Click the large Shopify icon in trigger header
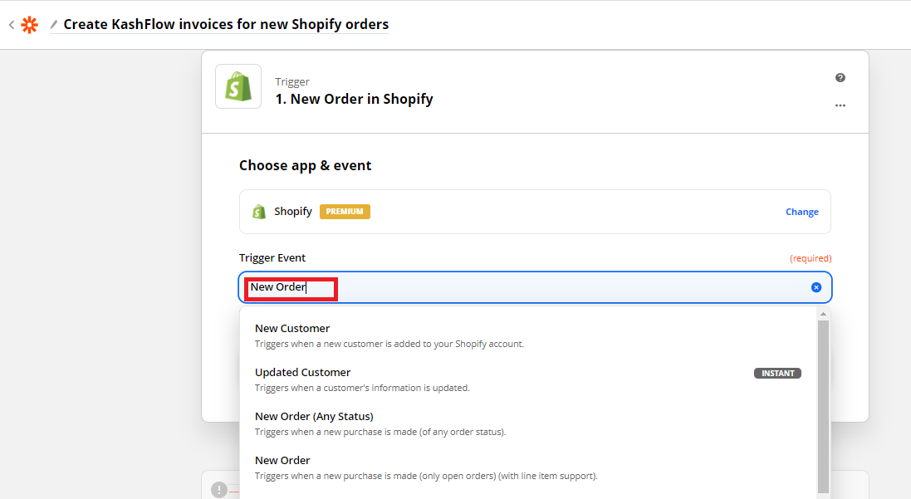The height and width of the screenshot is (499, 911). tap(238, 86)
